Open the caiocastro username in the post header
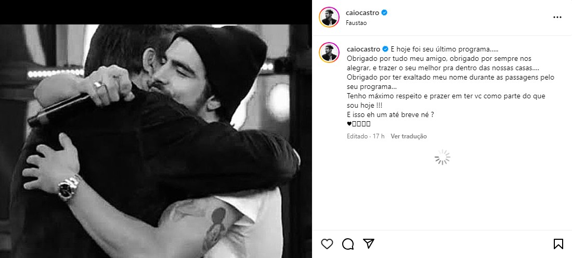 coord(362,13)
